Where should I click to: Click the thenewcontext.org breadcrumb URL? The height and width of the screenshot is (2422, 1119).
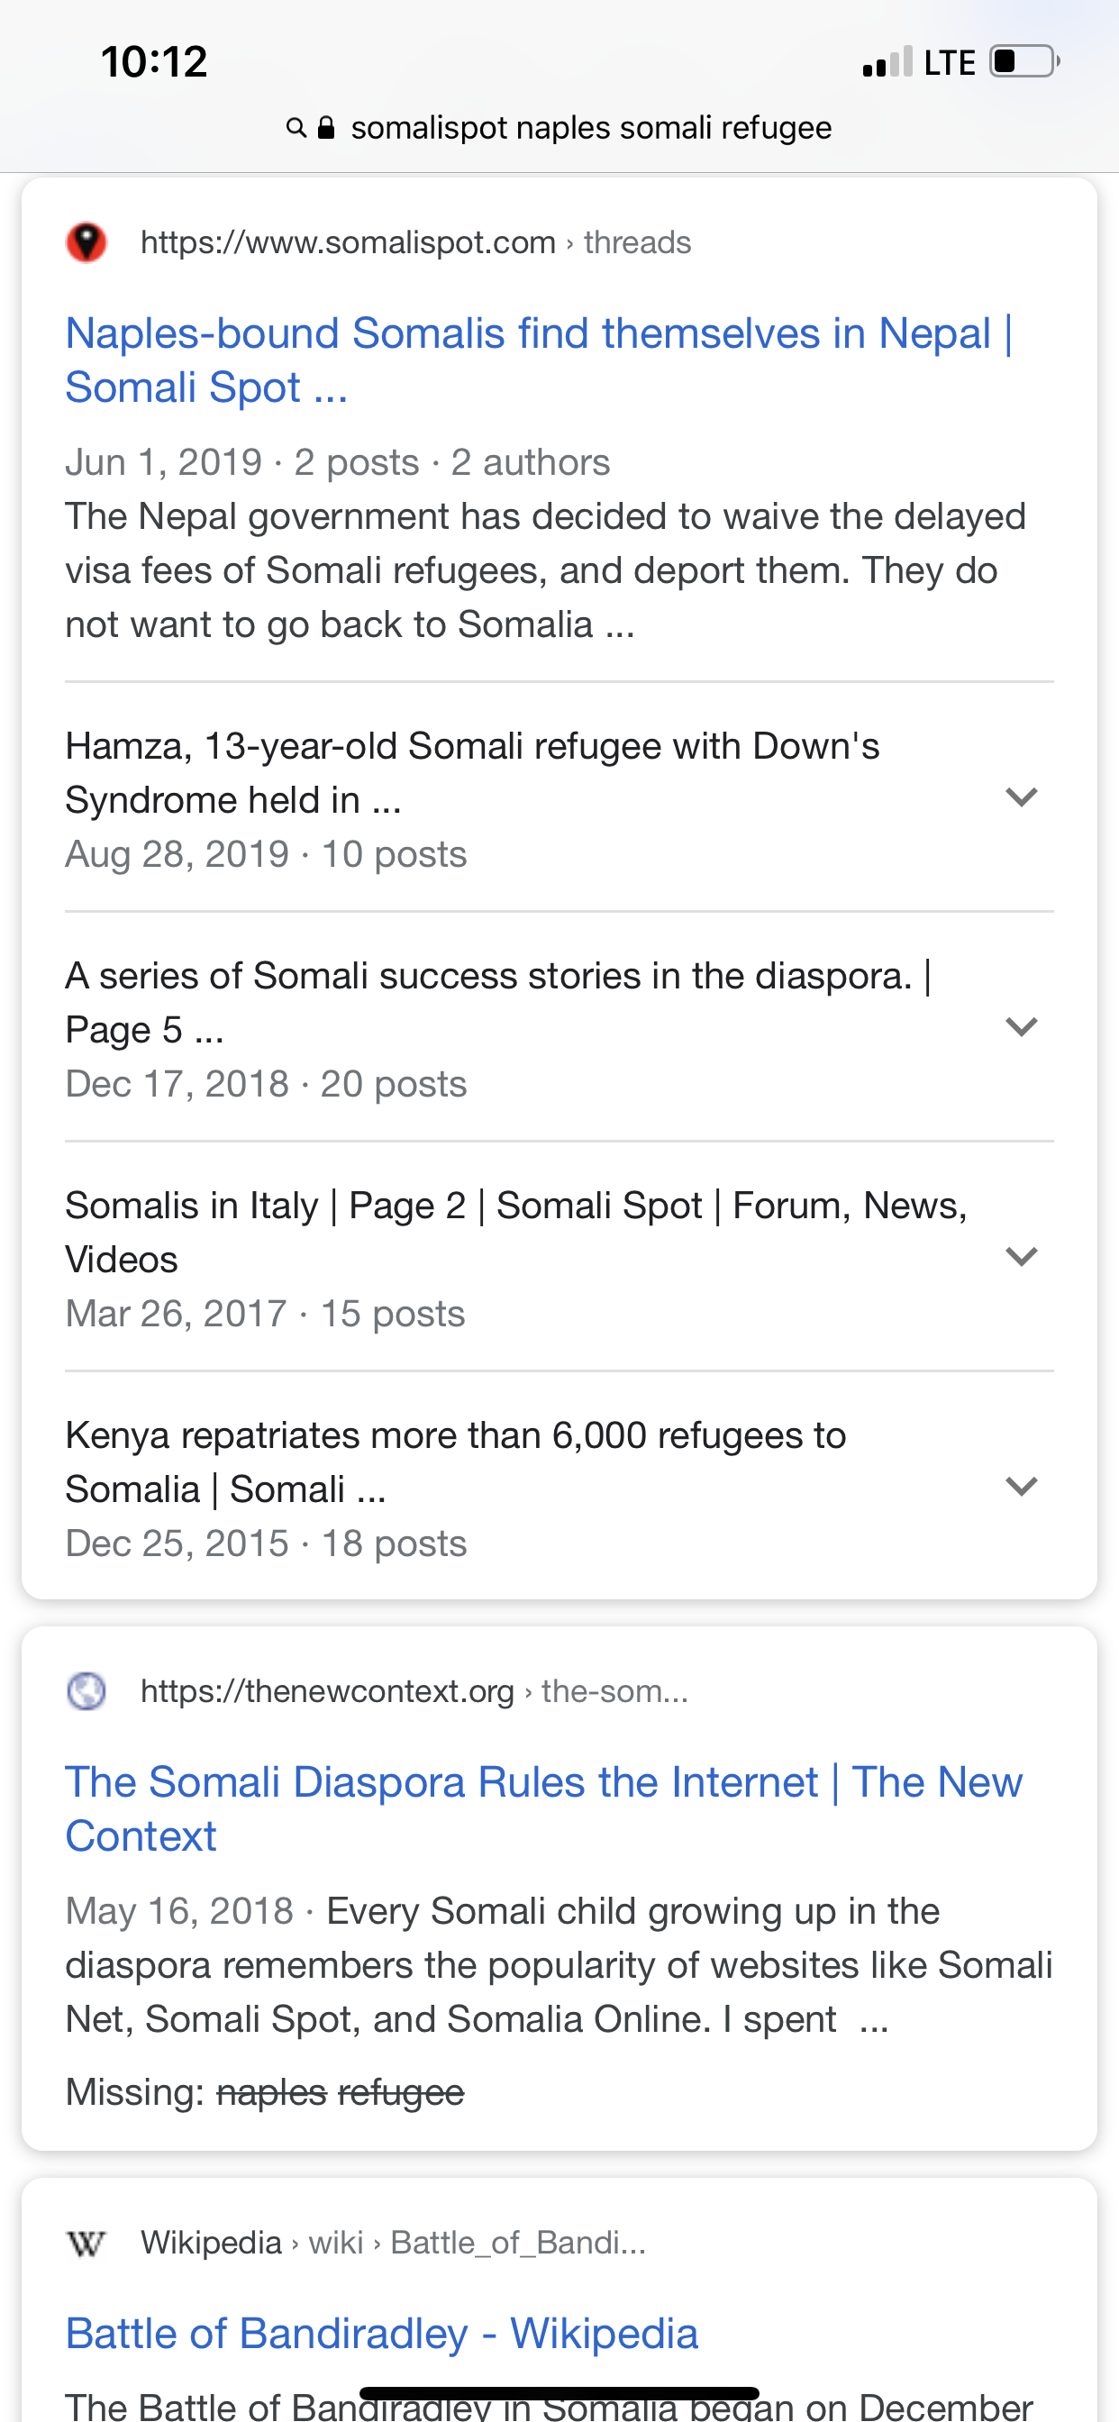(x=414, y=1690)
